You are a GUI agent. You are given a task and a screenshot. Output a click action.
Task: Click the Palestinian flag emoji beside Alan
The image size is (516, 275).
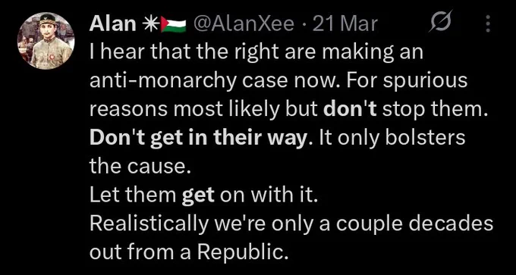point(174,25)
